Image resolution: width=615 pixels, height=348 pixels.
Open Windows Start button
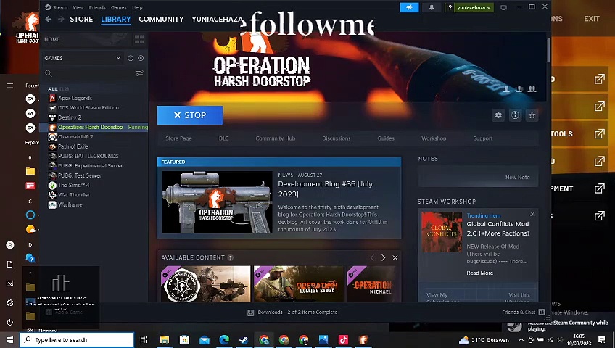(x=9, y=340)
